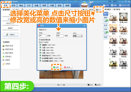Apply the 粉红佳人 effect thumbnail
This screenshot has width=131, height=92.
coord(123,28)
